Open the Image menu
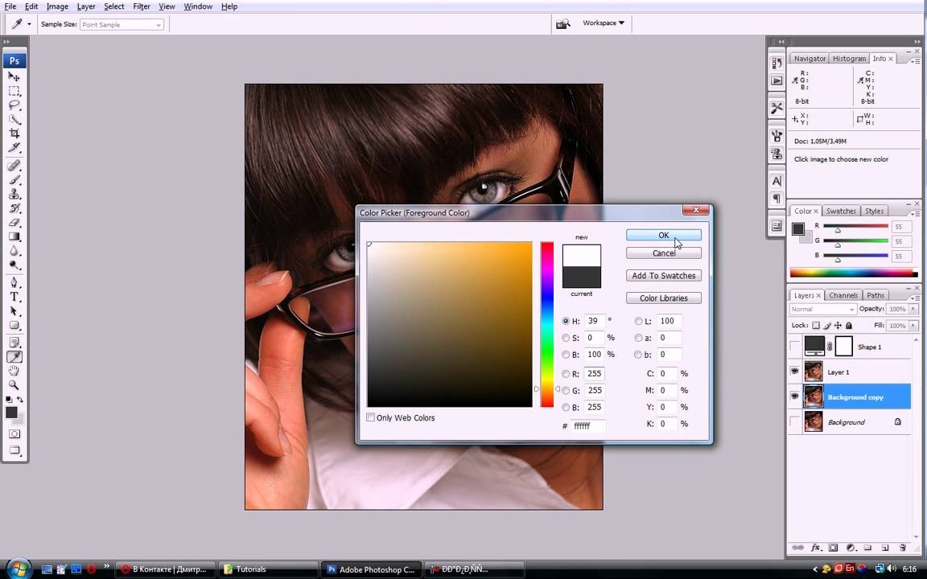 (x=57, y=6)
